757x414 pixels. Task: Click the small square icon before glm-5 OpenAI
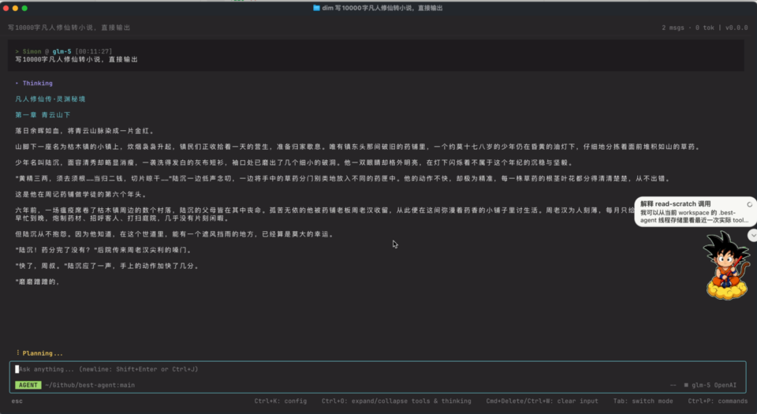[686, 385]
